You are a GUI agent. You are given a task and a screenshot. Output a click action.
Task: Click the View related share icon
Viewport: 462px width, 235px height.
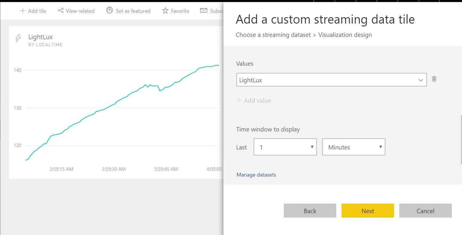[x=61, y=11]
